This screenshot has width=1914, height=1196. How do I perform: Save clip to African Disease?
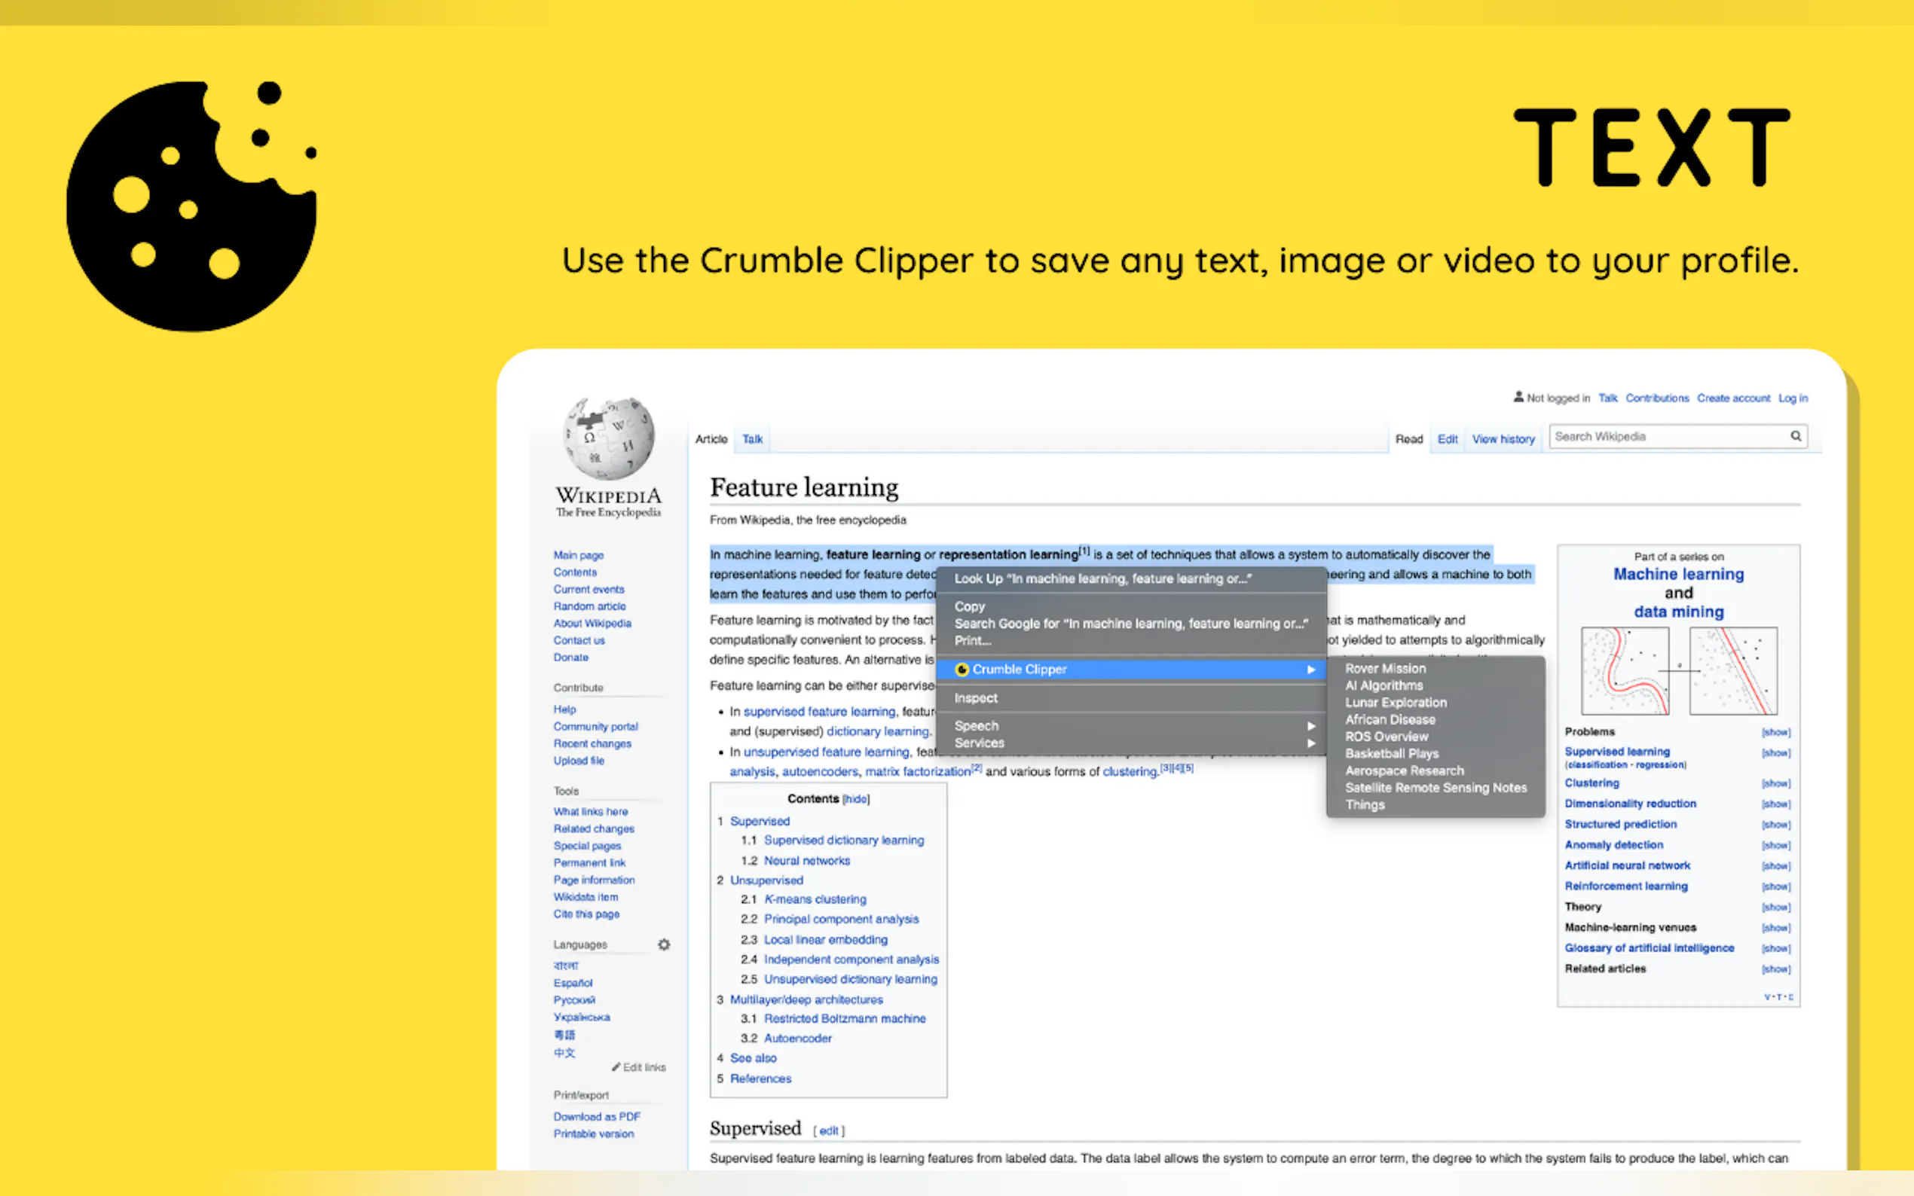pos(1390,719)
